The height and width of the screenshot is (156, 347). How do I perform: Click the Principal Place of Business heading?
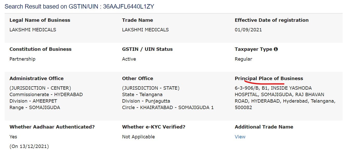click(269, 79)
